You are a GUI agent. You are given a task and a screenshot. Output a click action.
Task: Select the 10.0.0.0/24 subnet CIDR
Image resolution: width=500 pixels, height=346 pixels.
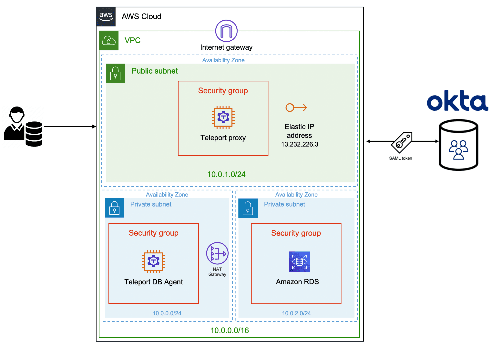point(167,313)
